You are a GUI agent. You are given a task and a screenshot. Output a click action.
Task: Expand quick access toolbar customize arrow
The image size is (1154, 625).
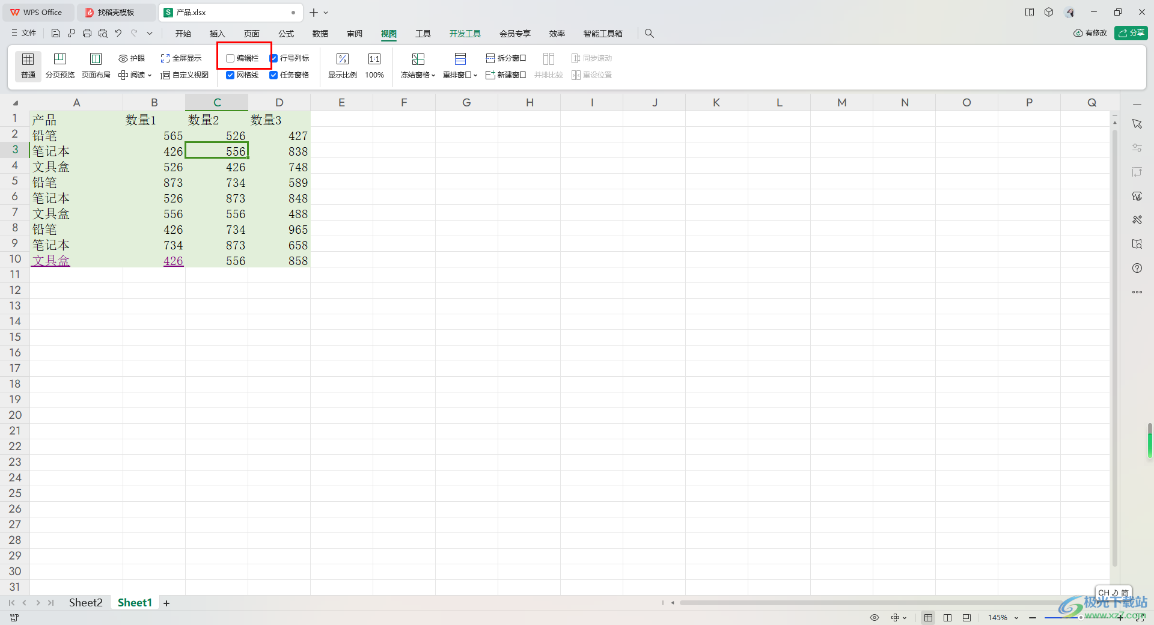click(150, 34)
